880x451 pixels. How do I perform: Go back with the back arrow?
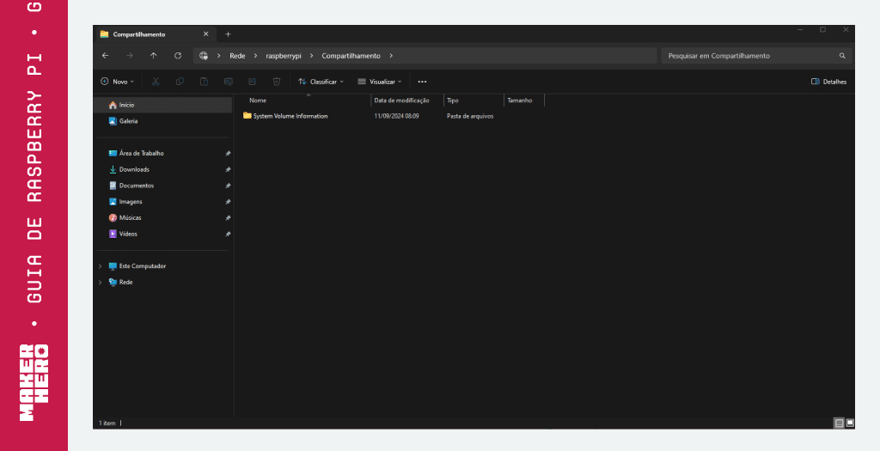coord(105,56)
